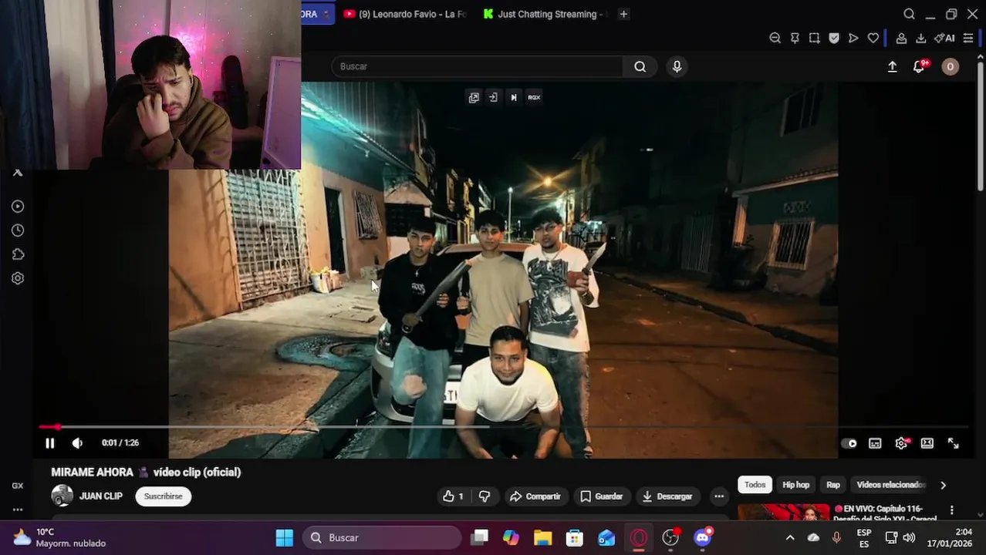The image size is (986, 555).
Task: Click the RGX video enhancement button
Action: point(534,97)
